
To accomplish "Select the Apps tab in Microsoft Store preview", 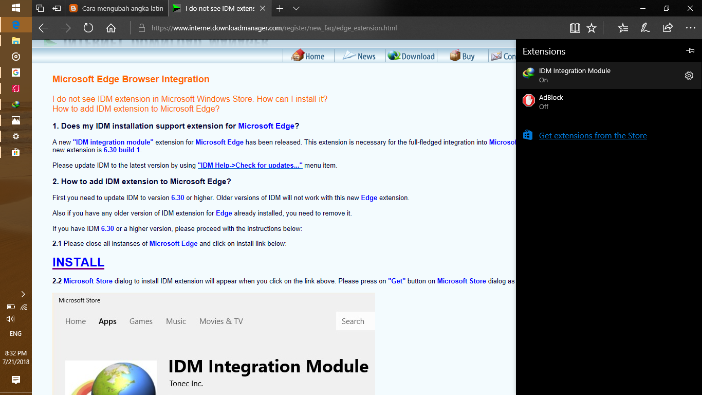I will pyautogui.click(x=107, y=321).
